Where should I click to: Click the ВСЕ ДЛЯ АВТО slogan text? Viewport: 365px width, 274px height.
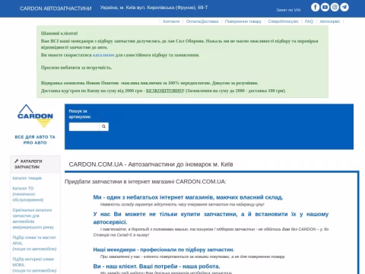[35, 140]
